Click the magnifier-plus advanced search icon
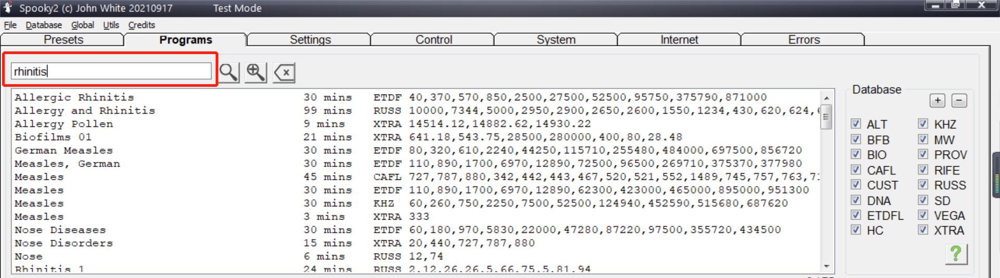This screenshot has width=1000, height=278. pyautogui.click(x=256, y=72)
